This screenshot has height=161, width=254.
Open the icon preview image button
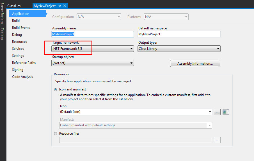pos(226,112)
